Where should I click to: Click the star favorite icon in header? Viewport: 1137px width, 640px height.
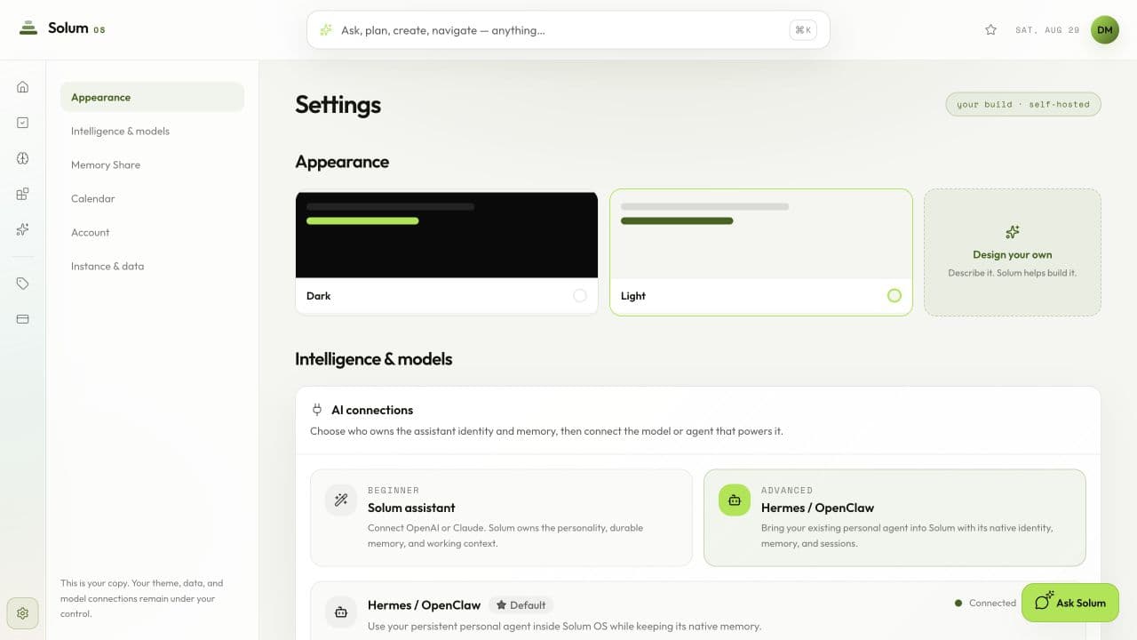tap(991, 30)
